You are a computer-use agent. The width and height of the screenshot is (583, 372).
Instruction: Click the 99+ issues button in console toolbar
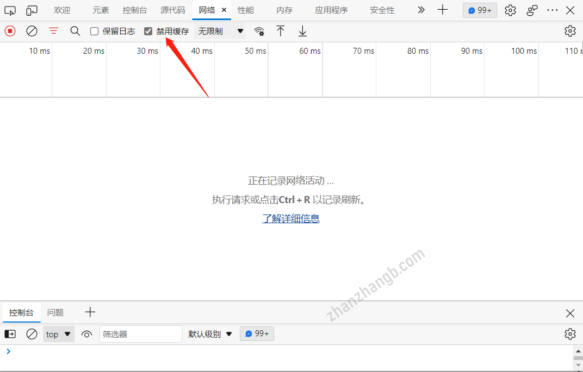[257, 334]
